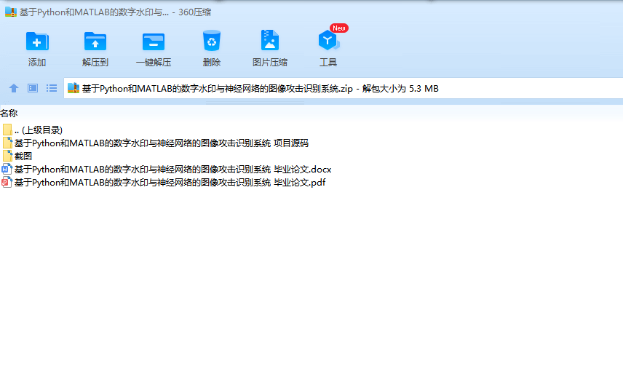Click the 项目源码 folder icon
Viewport: 623px width, 377px height.
[7, 143]
